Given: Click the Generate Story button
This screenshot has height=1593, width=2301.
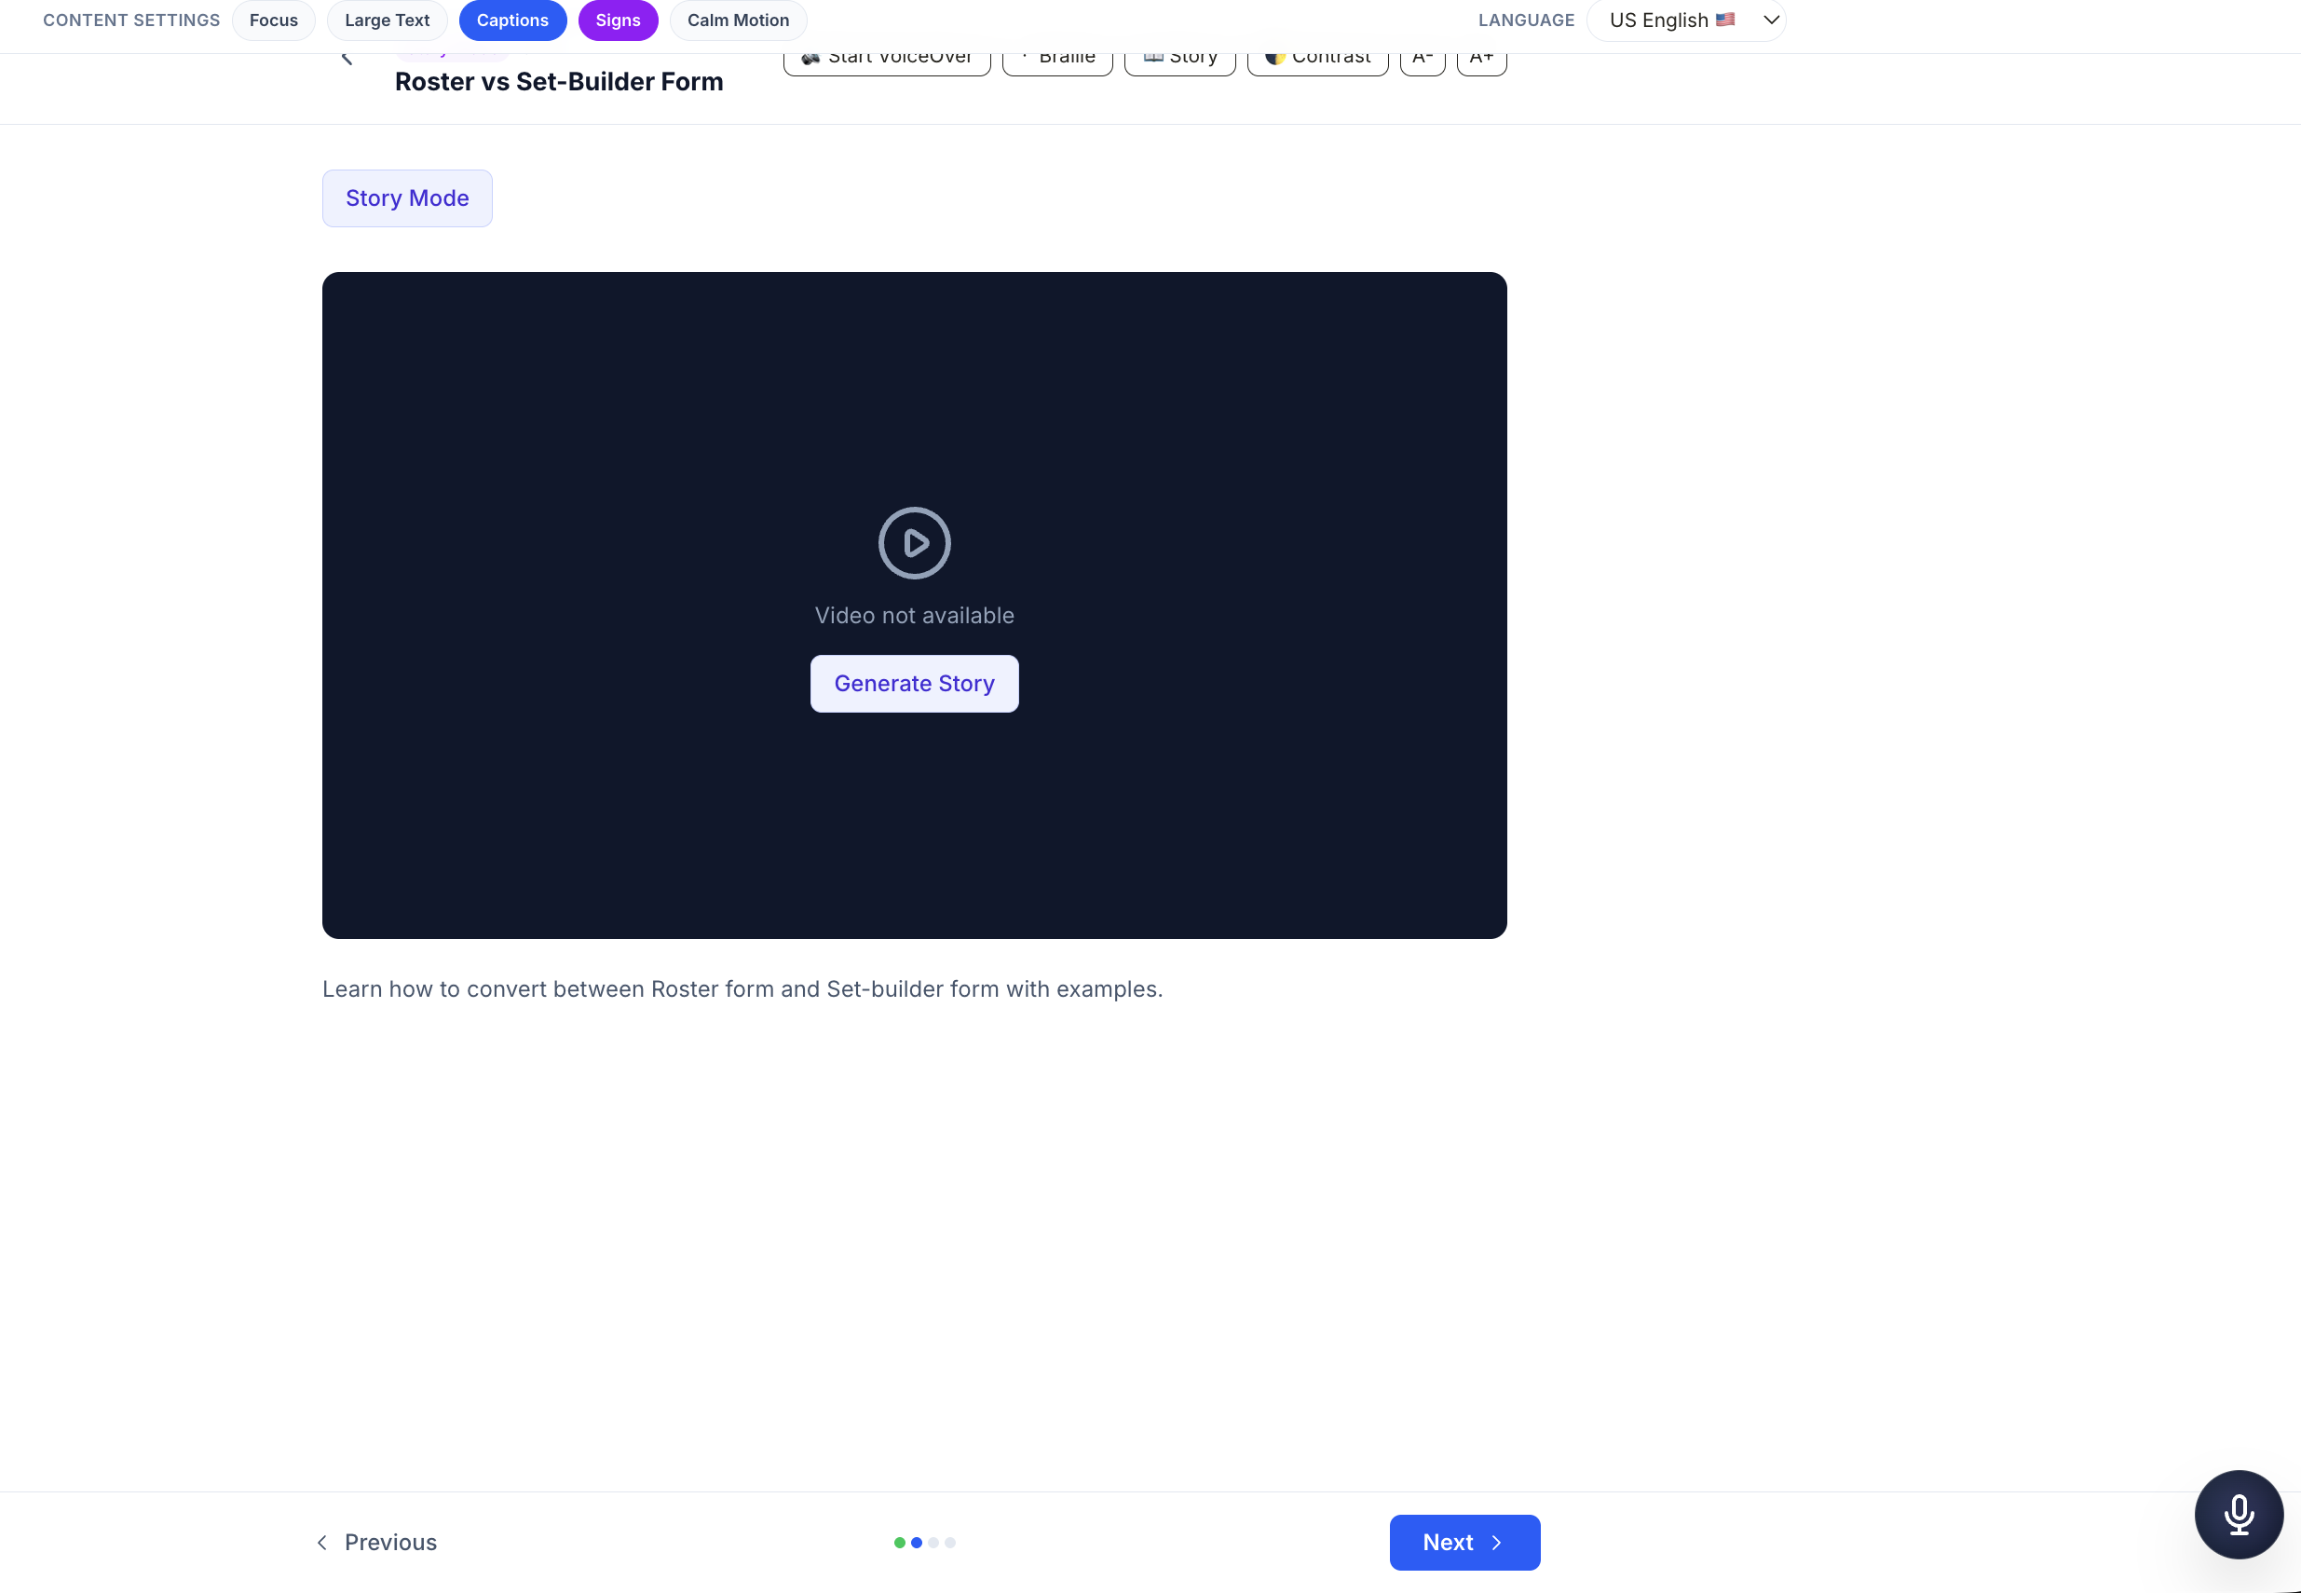Looking at the screenshot, I should 914,684.
